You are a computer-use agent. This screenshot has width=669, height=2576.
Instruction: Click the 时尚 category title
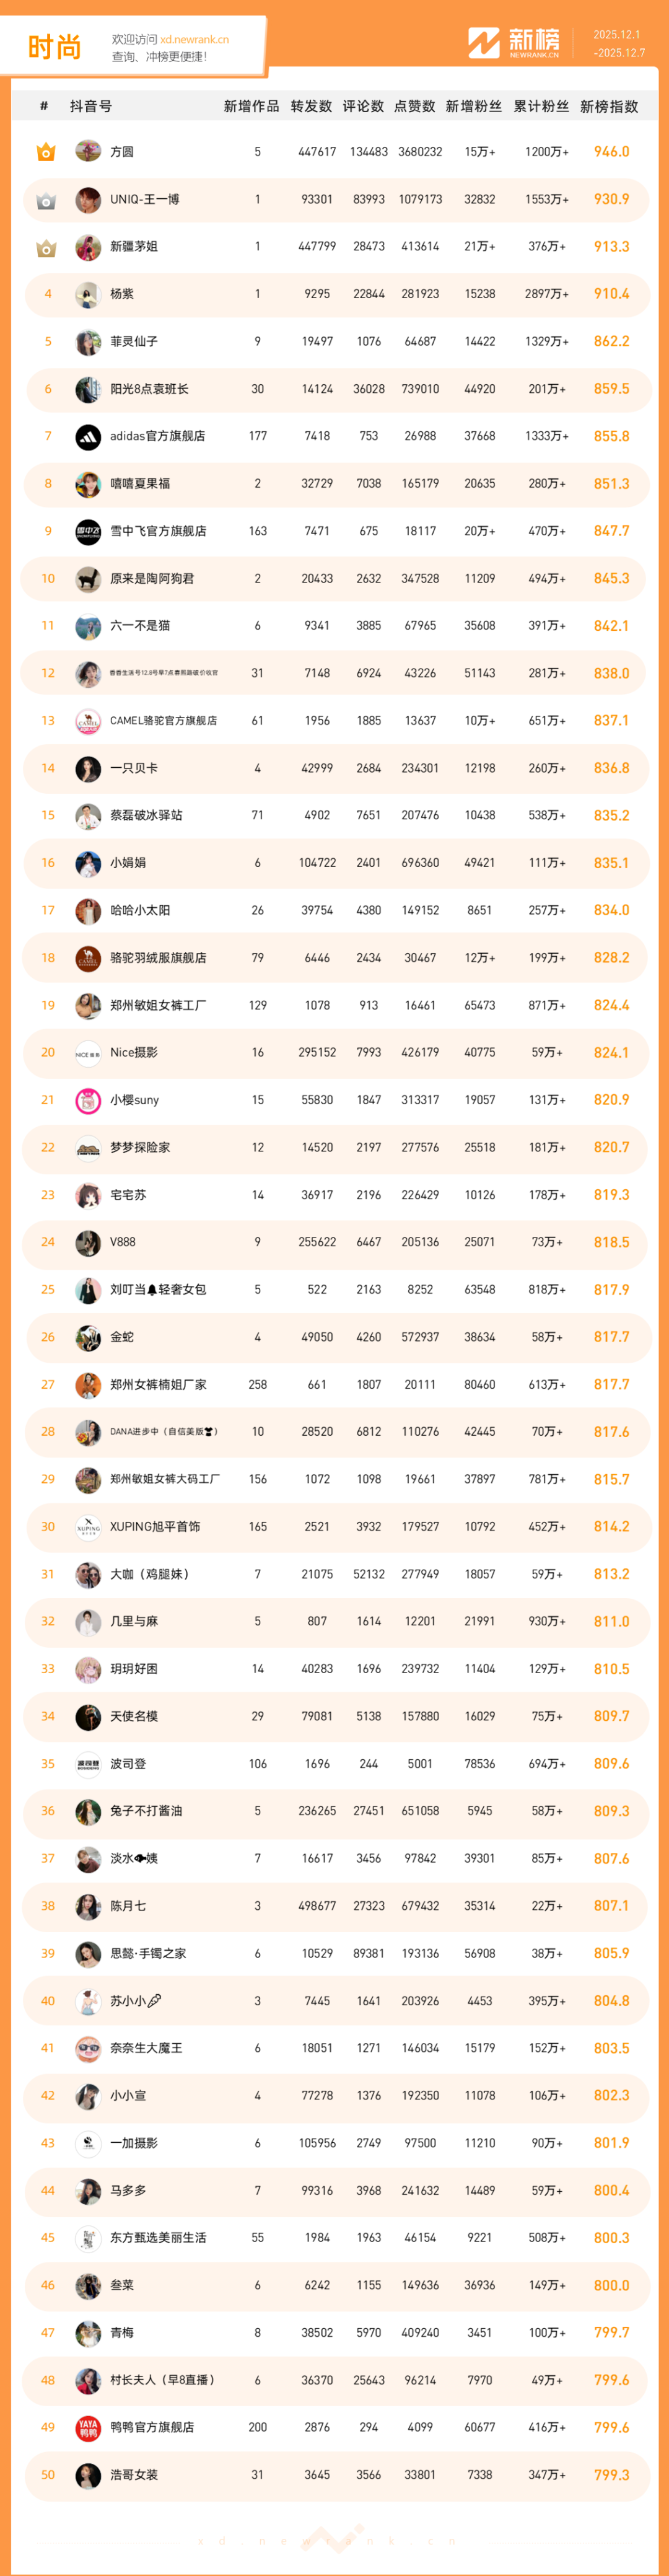(x=54, y=47)
